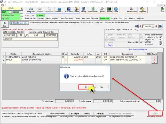
Task: Click the Assegno n. description field
Action: coord(30,39)
